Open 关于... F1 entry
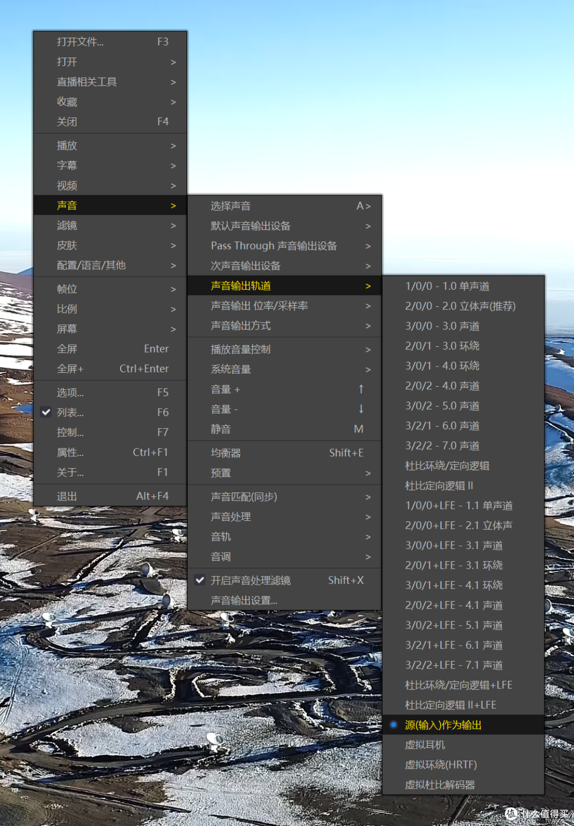574x826 pixels. tap(110, 473)
